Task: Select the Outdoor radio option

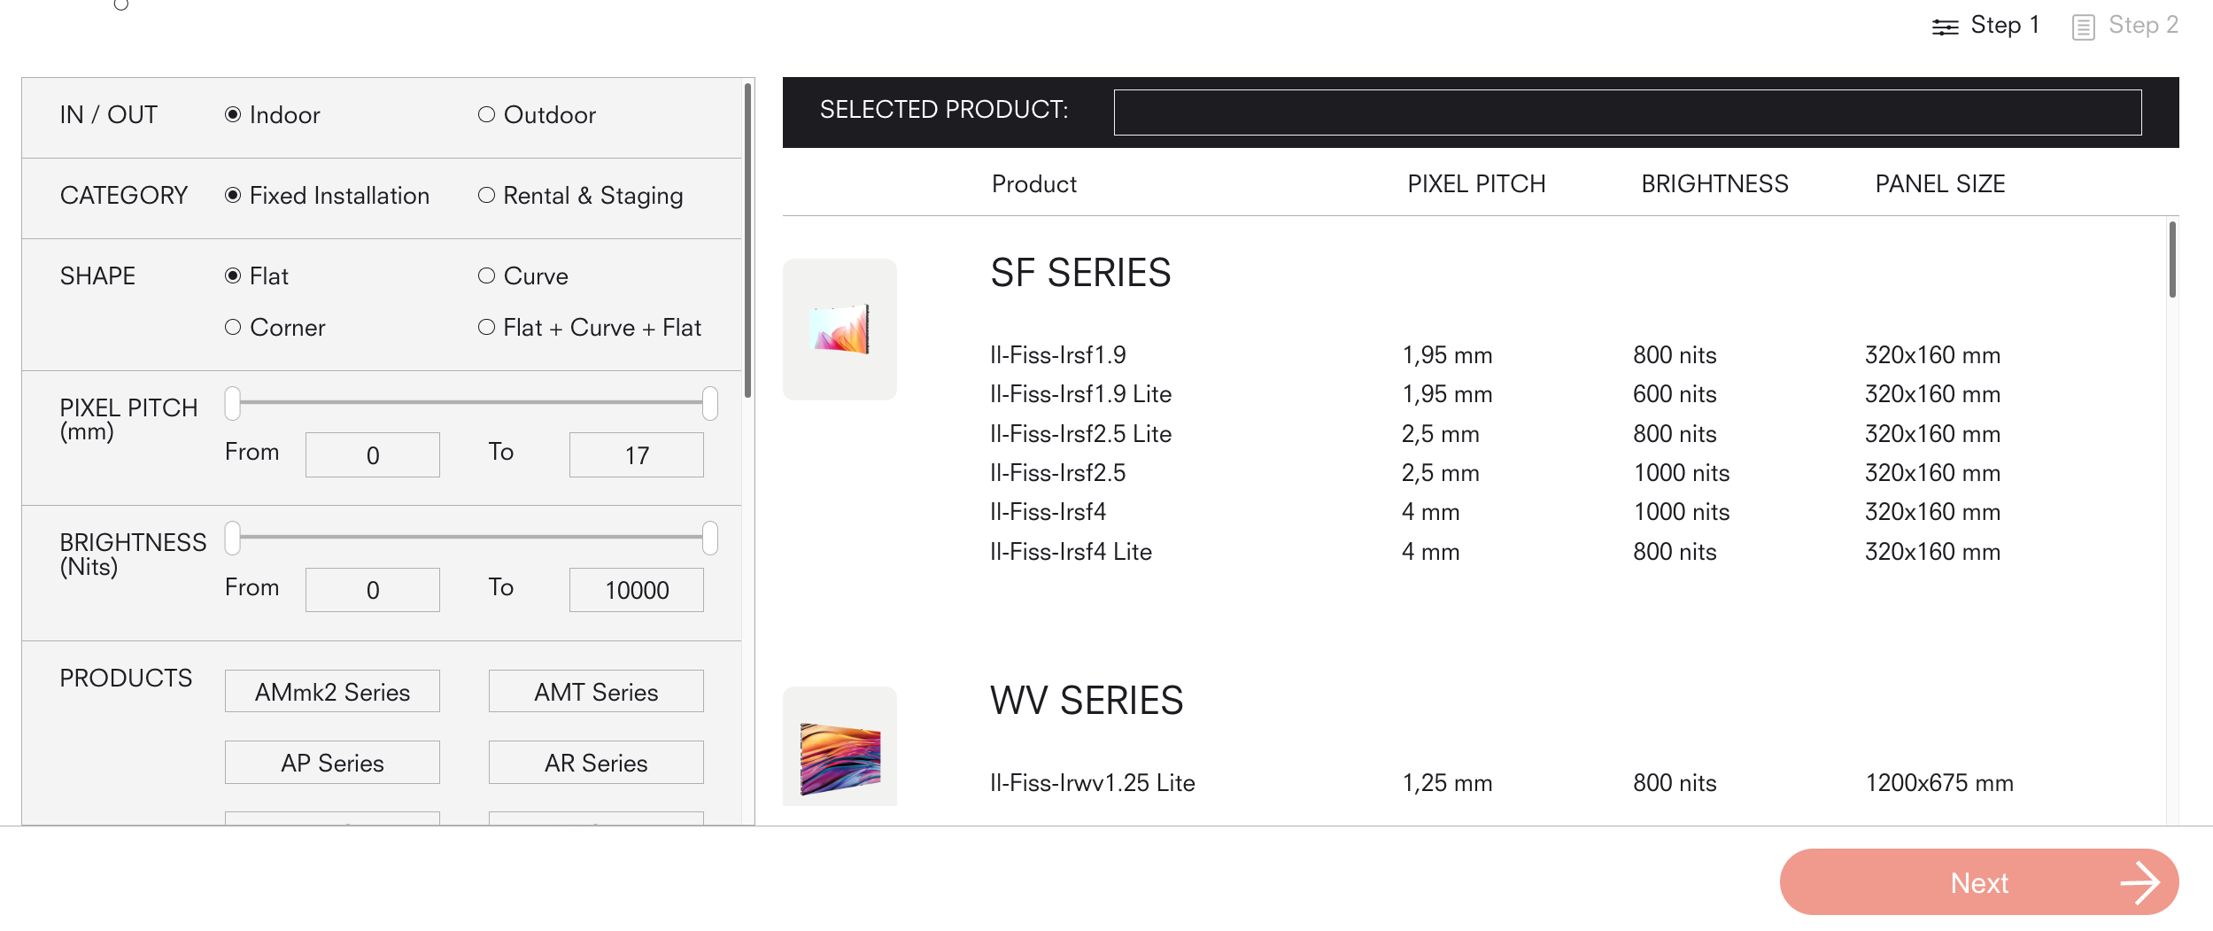Action: tap(486, 114)
